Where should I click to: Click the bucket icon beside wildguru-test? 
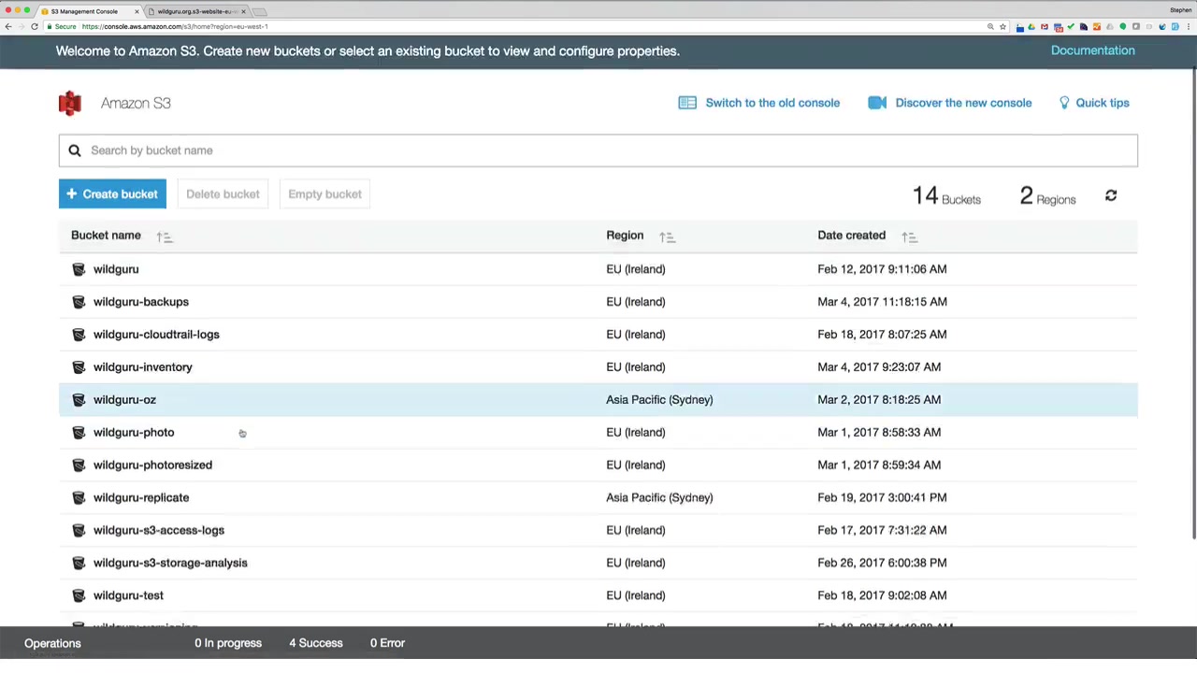pos(79,596)
